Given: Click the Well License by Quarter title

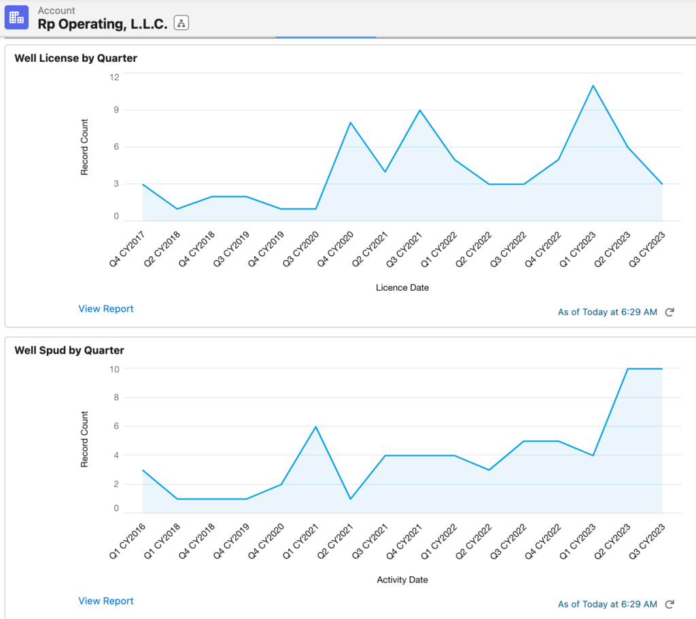Looking at the screenshot, I should tap(75, 58).
